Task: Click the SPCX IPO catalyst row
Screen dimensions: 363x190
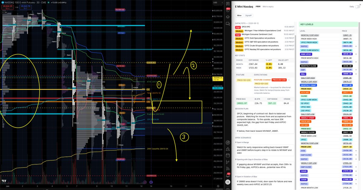Action: click(x=265, y=27)
